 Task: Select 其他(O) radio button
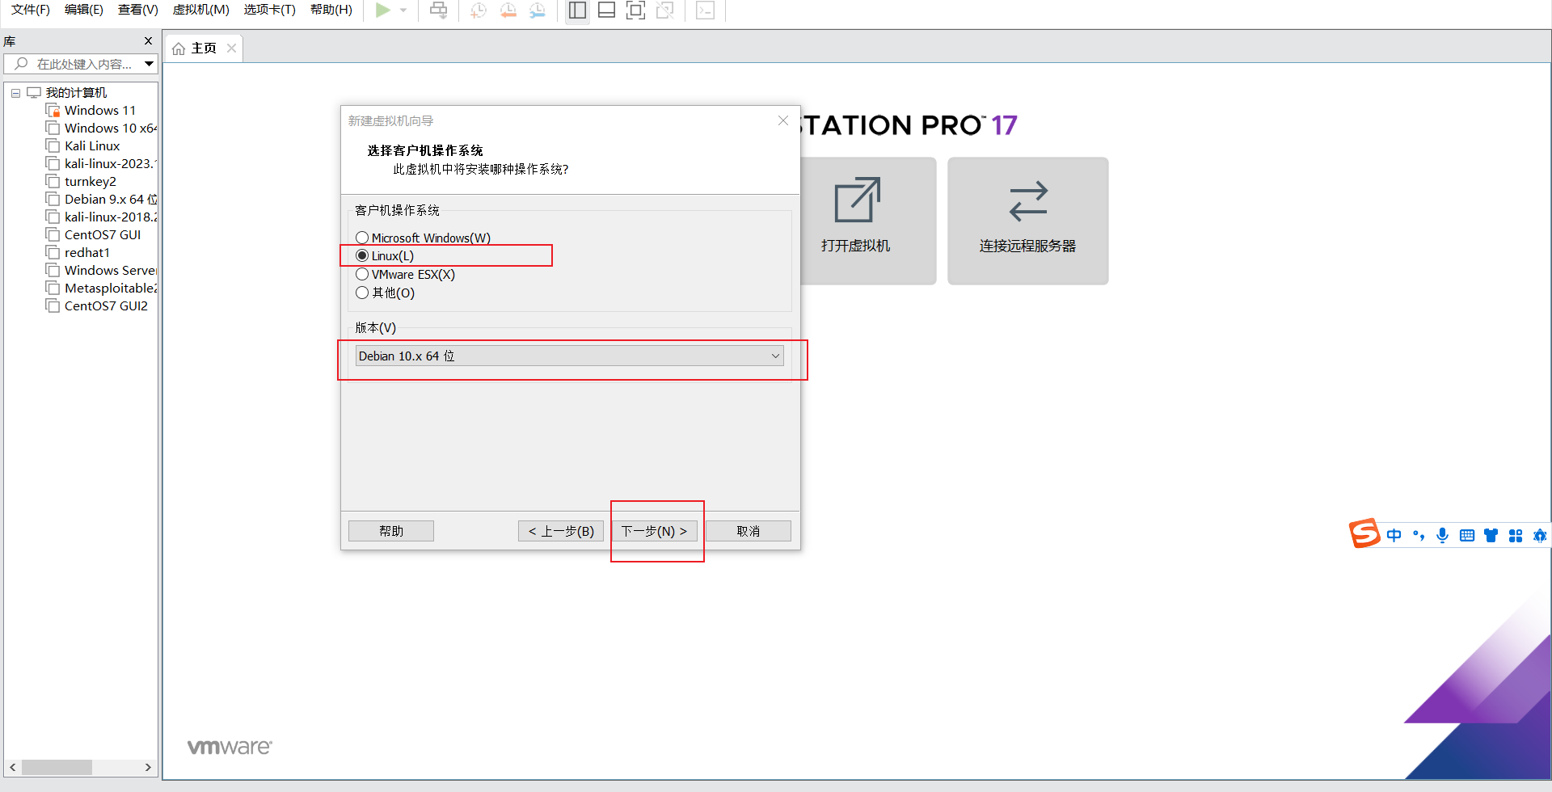362,293
